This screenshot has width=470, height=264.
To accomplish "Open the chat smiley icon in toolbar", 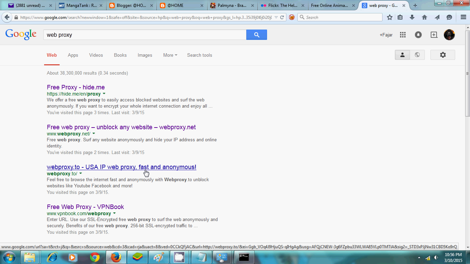I will point(449,17).
